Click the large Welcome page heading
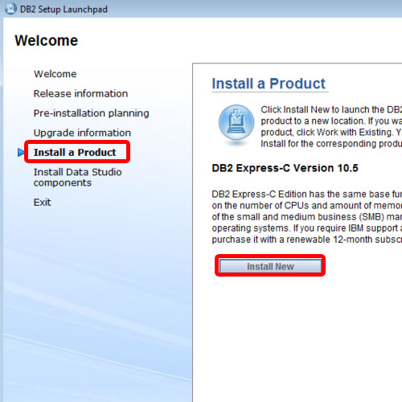 point(47,41)
